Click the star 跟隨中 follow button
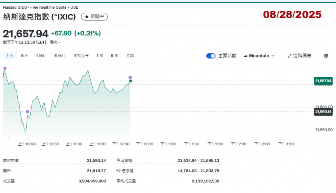This screenshot has width=336, height=193. (94, 16)
